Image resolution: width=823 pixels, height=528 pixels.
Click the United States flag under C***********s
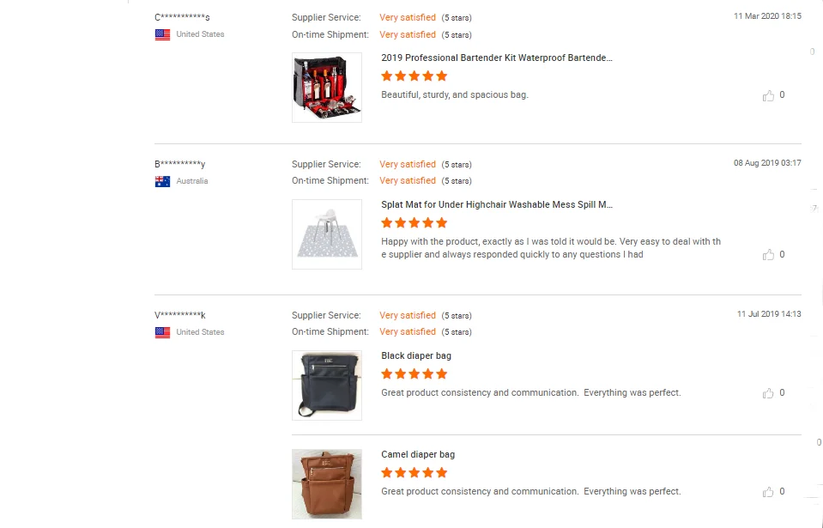point(162,35)
